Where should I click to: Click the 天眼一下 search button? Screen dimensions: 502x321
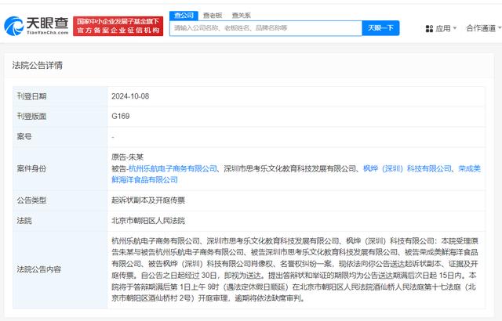[380, 28]
